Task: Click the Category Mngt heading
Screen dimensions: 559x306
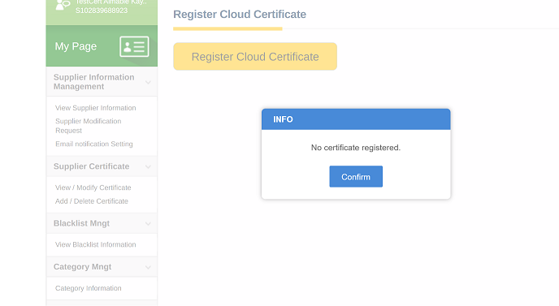Action: [x=82, y=267]
